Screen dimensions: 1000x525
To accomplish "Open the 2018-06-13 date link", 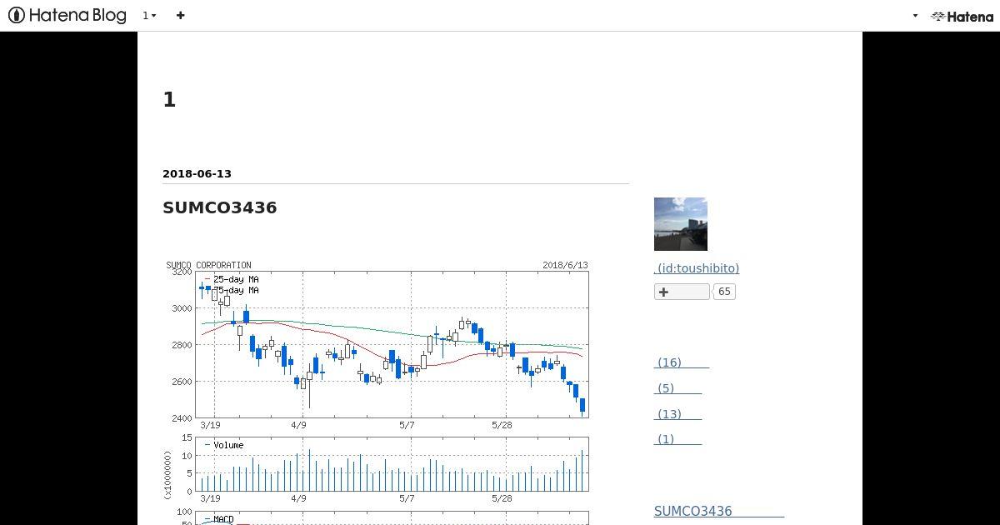I will (197, 173).
